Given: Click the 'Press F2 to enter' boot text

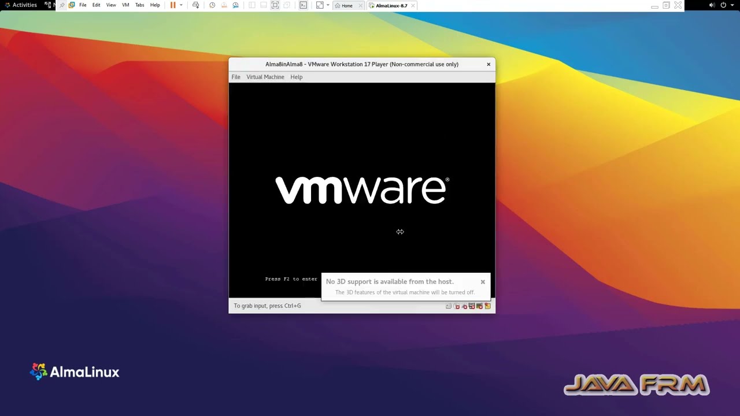Looking at the screenshot, I should point(291,279).
